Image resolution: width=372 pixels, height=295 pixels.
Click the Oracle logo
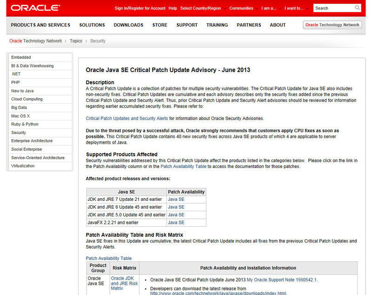coord(35,8)
